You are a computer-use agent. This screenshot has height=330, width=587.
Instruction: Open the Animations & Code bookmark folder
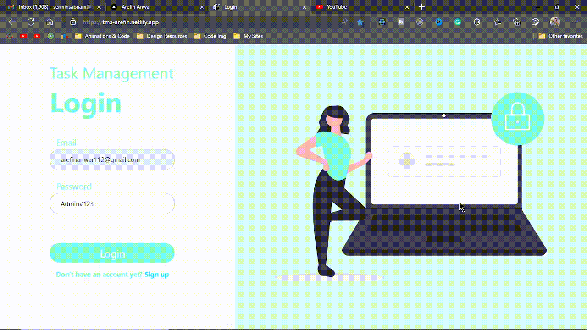(x=102, y=36)
